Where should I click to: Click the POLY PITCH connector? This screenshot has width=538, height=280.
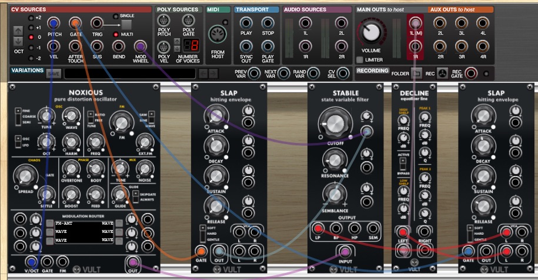[163, 21]
